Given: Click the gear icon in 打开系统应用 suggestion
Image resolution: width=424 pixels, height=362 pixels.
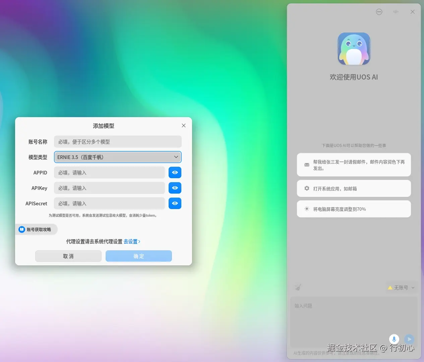Looking at the screenshot, I should click(x=307, y=189).
